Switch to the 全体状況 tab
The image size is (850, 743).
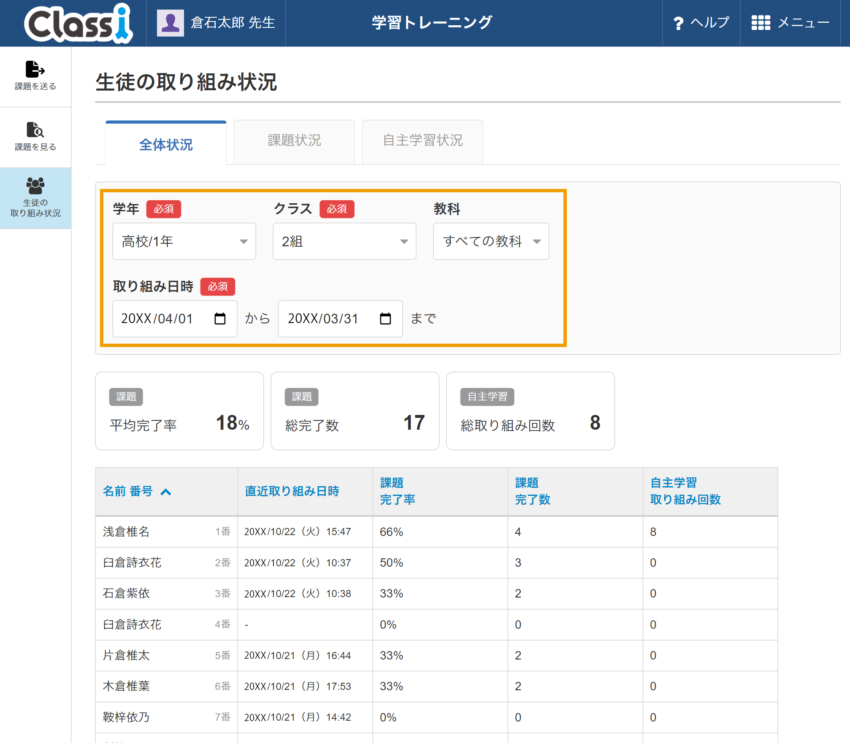(166, 144)
